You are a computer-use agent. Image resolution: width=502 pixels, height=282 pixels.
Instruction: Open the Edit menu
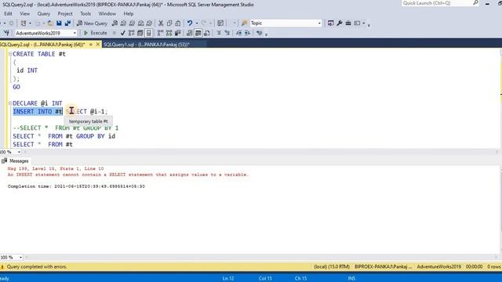tap(8, 14)
